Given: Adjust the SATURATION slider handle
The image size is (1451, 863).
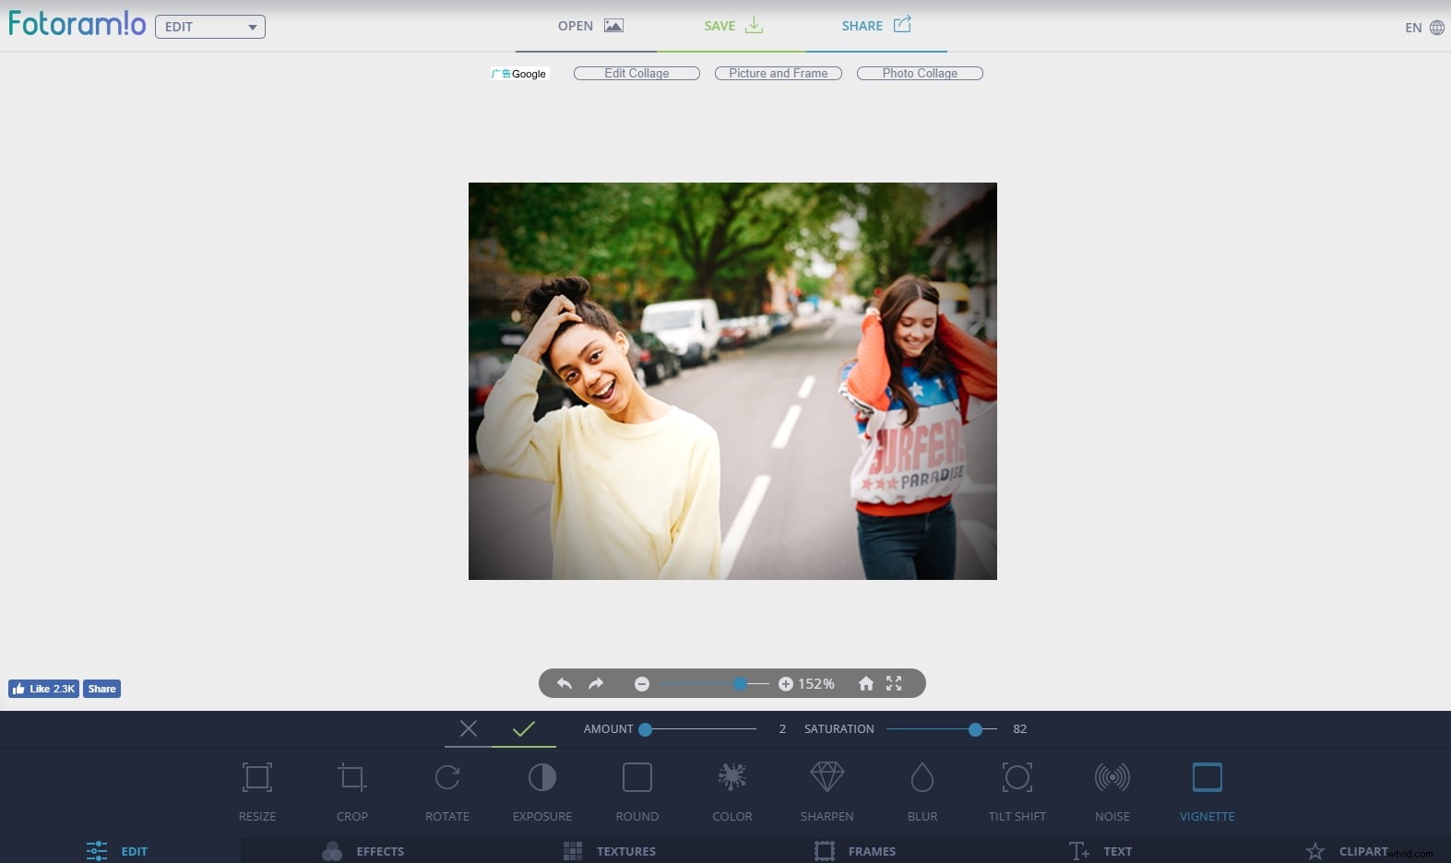Looking at the screenshot, I should click(x=975, y=729).
